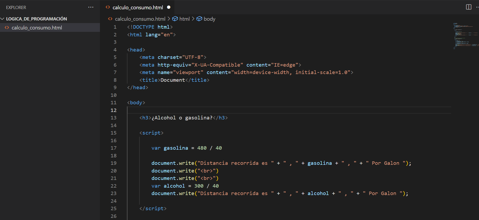This screenshot has height=220, width=479.
Task: Open the body breadcrumb segment
Action: [209, 19]
